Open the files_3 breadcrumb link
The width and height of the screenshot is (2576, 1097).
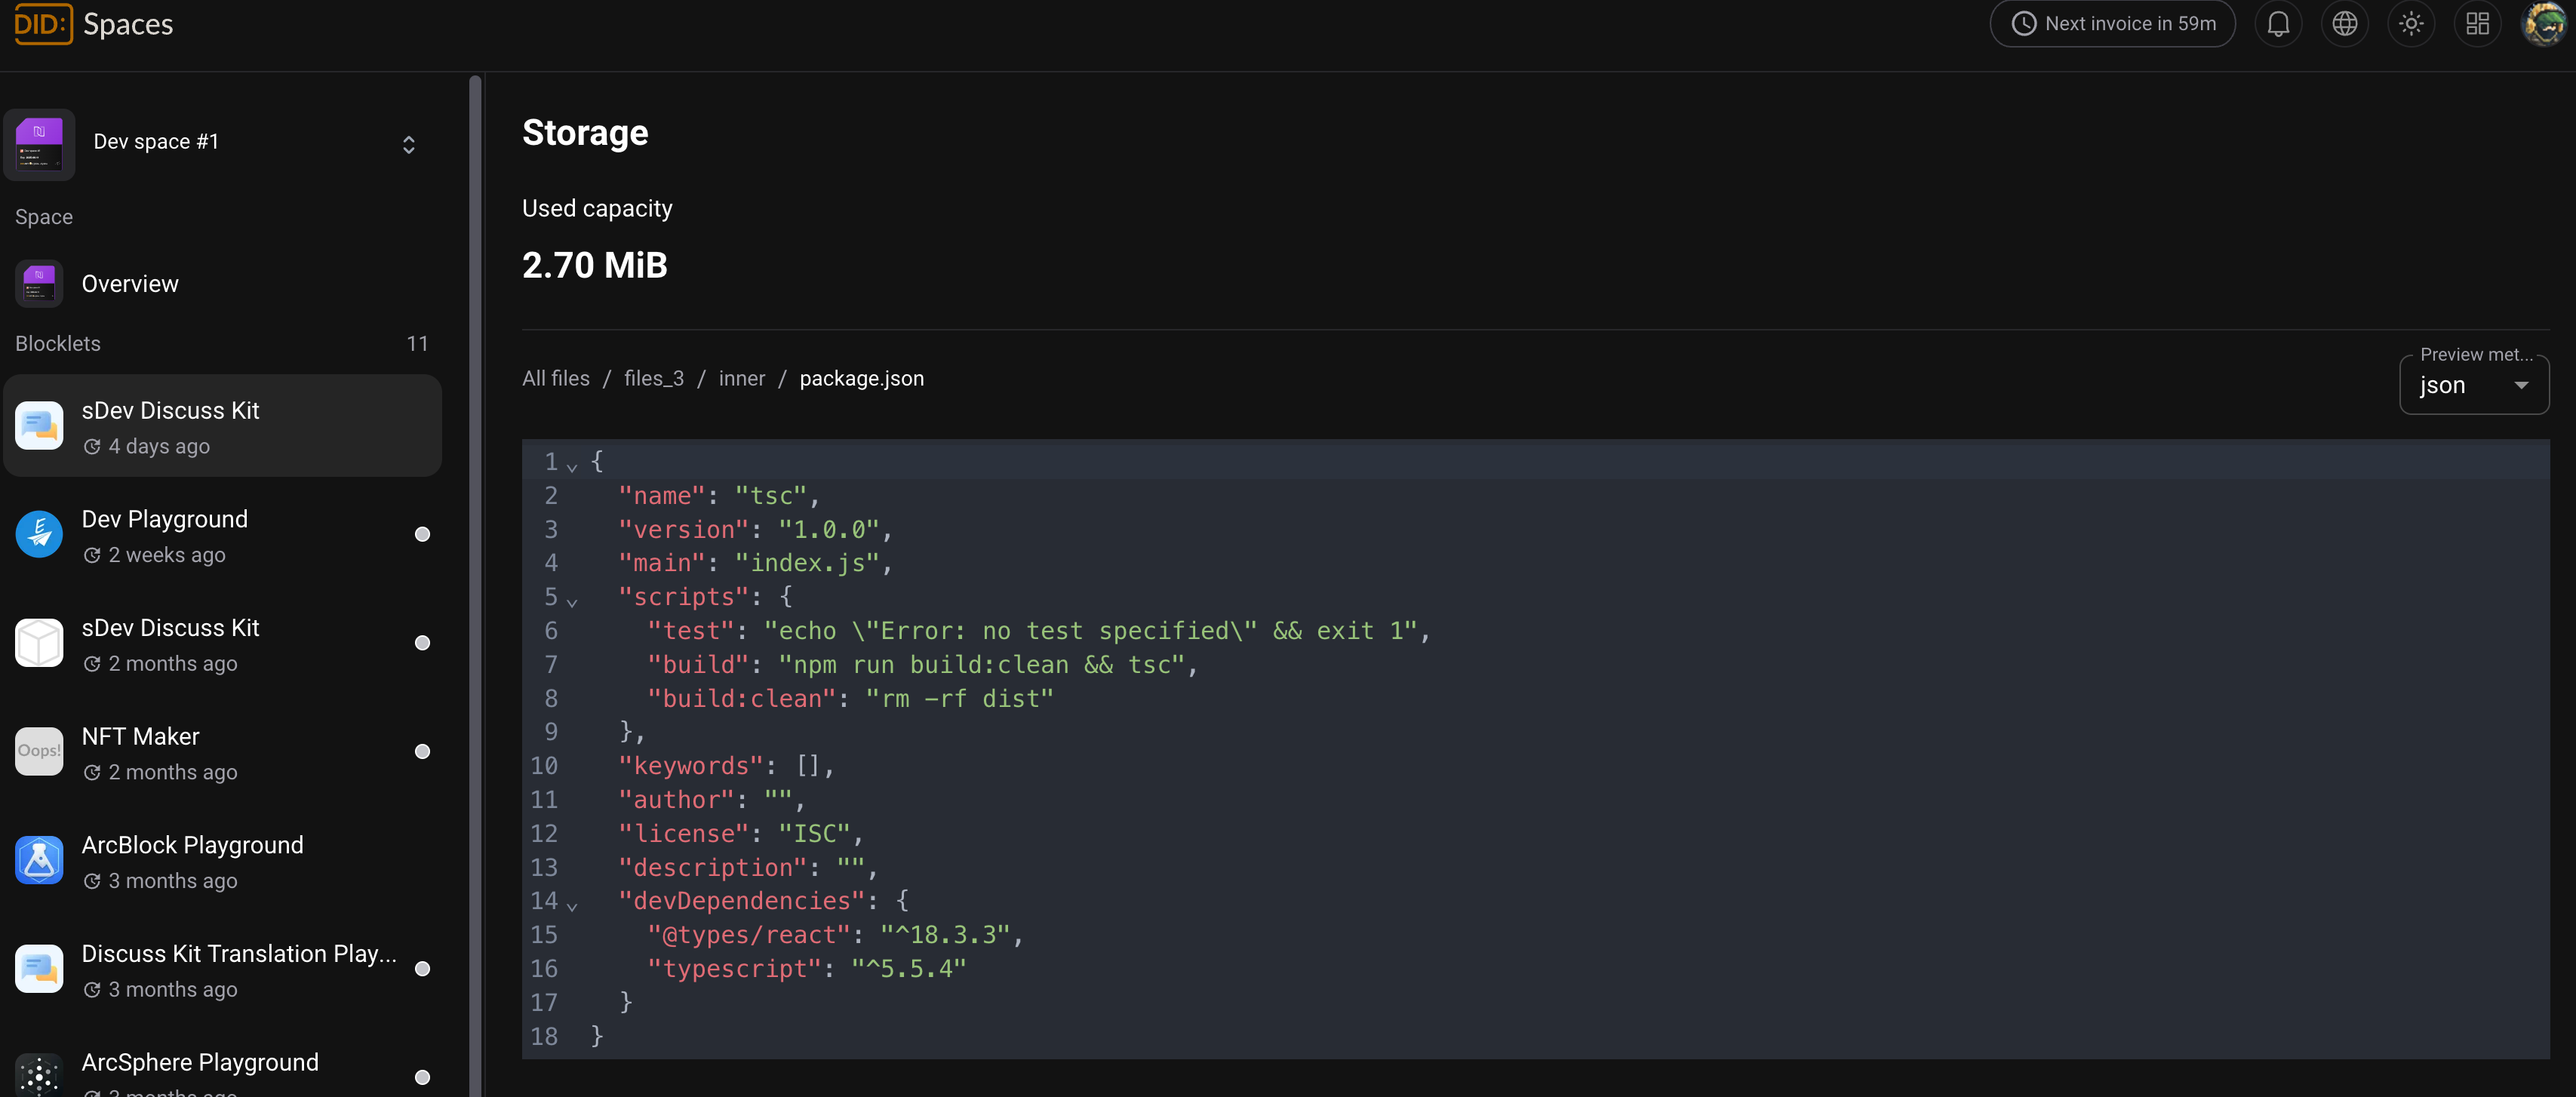(653, 379)
